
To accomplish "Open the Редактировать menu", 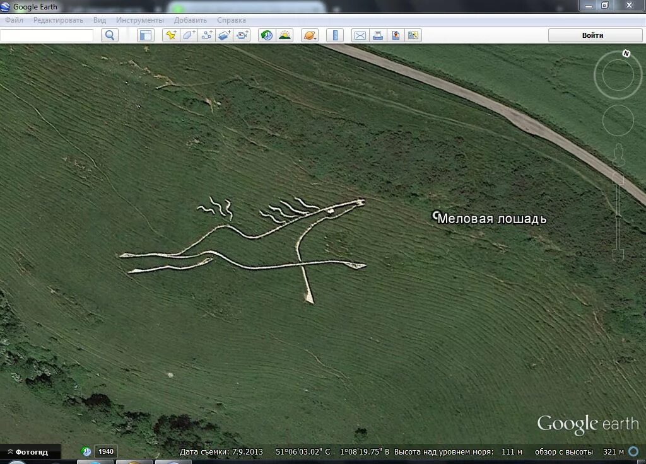I will point(58,20).
